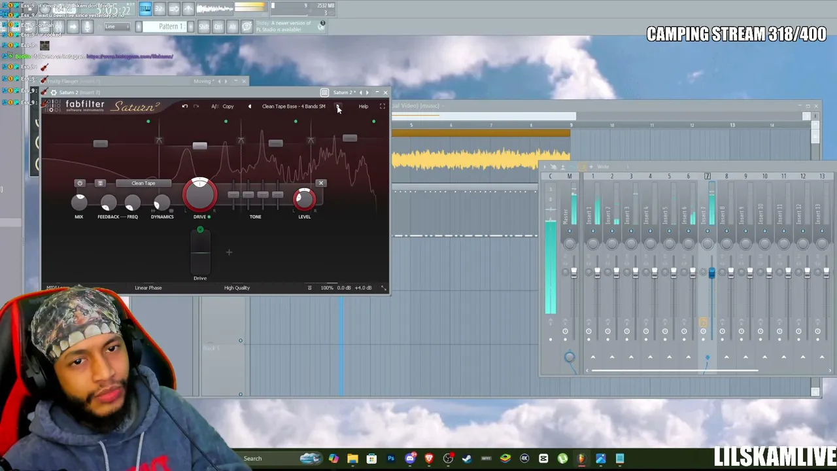
Task: Undo the last change in Saturn 2
Action: [185, 106]
